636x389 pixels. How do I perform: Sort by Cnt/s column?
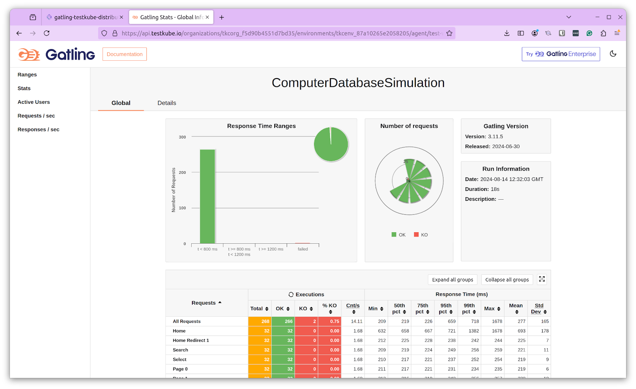(353, 308)
